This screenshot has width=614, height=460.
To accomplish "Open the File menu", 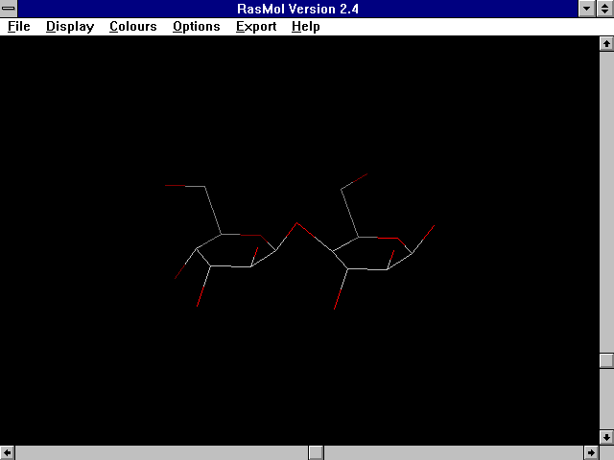I will tap(19, 27).
